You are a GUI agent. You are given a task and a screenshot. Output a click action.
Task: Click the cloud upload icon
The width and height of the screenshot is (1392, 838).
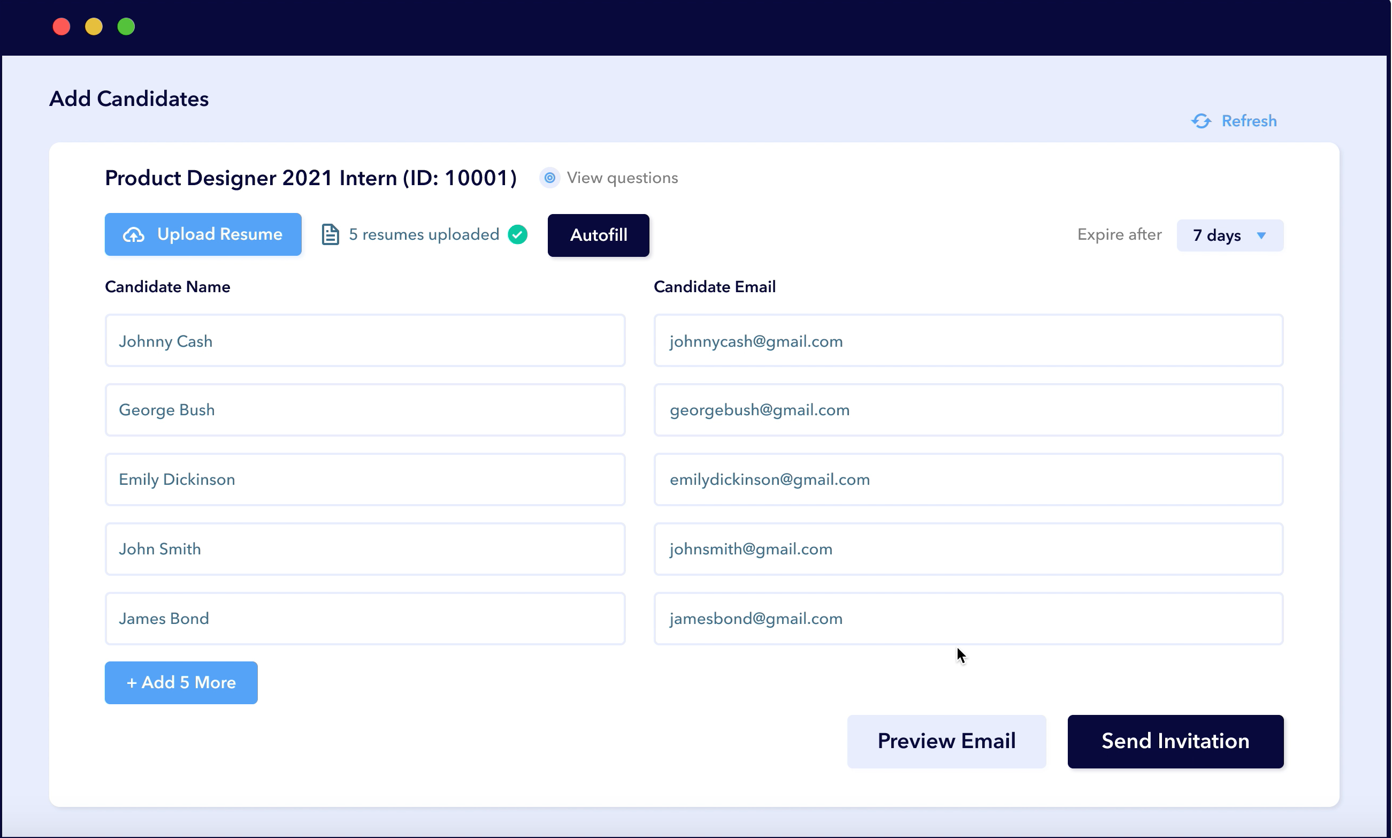point(134,234)
